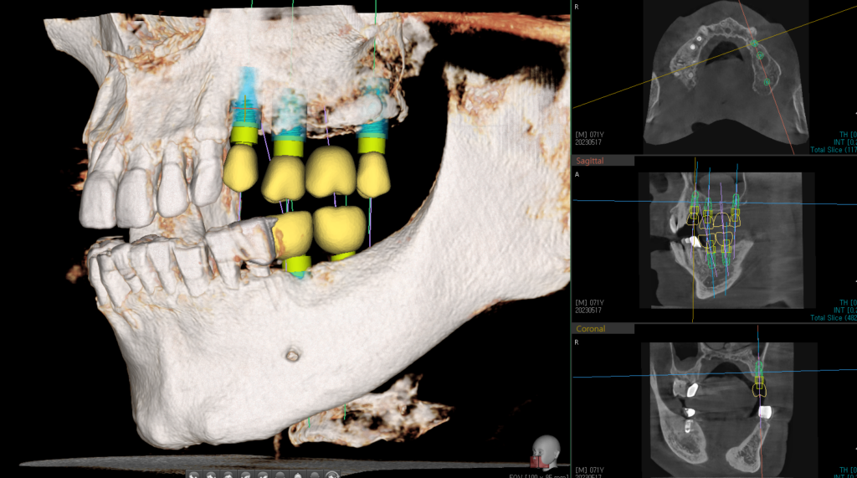Select the leftmost upper yellow crown in 3D

(239, 166)
